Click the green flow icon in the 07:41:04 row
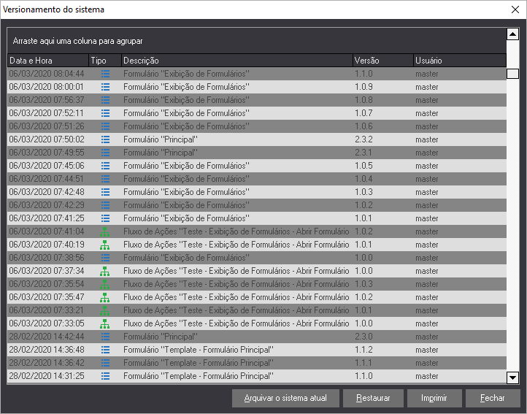This screenshot has height=414, width=527. (105, 231)
